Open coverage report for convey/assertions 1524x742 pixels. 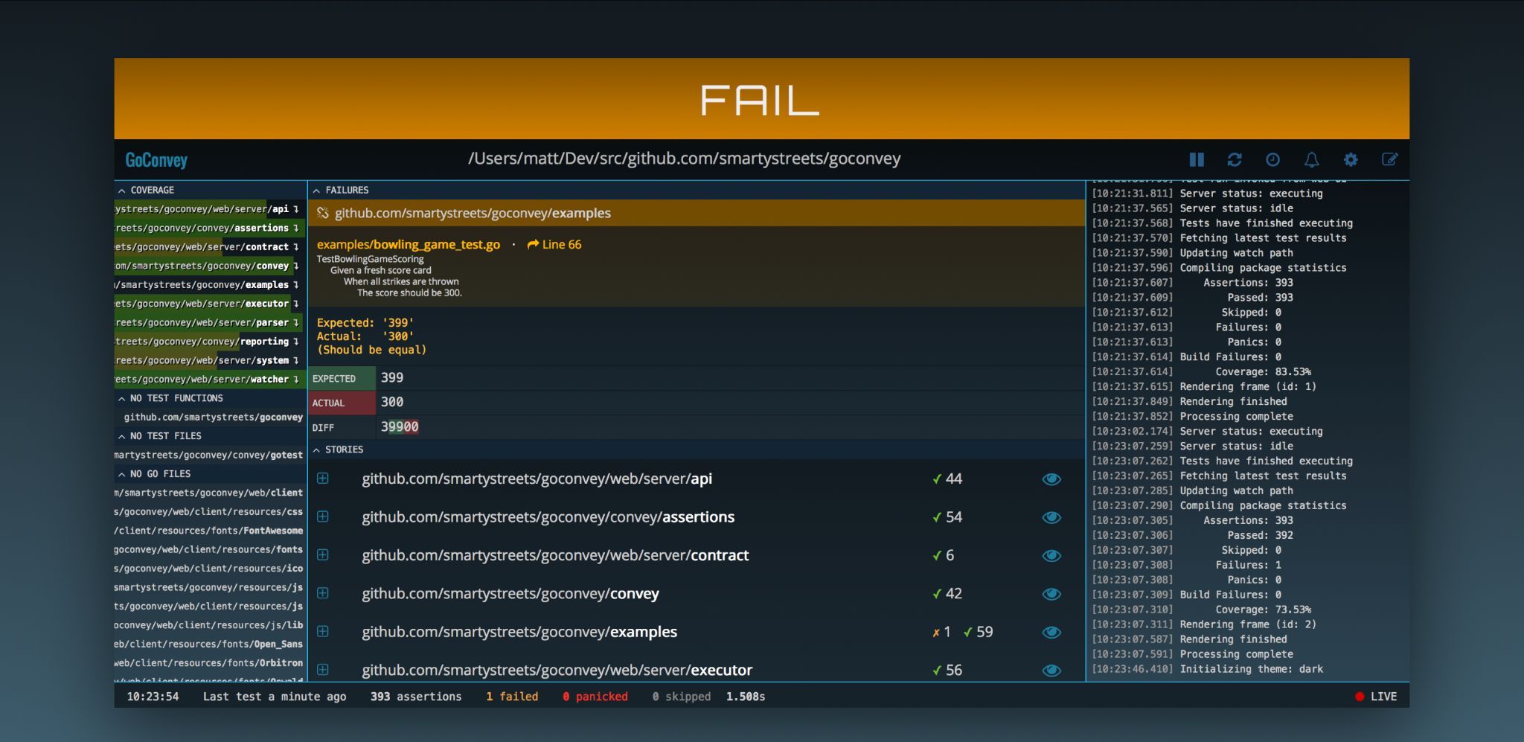pos(210,228)
